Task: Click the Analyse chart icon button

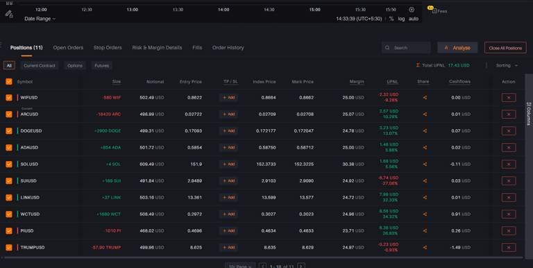Action: pos(457,48)
